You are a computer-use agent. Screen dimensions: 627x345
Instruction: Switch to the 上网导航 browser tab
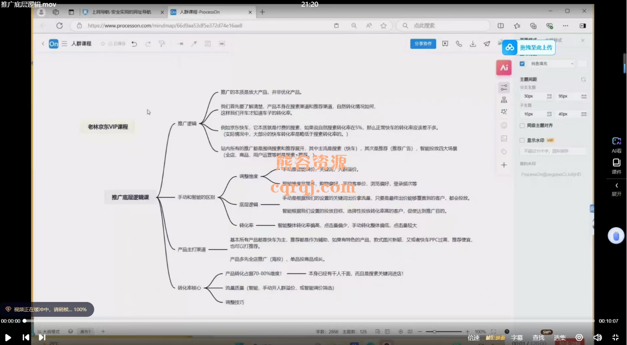tap(123, 12)
